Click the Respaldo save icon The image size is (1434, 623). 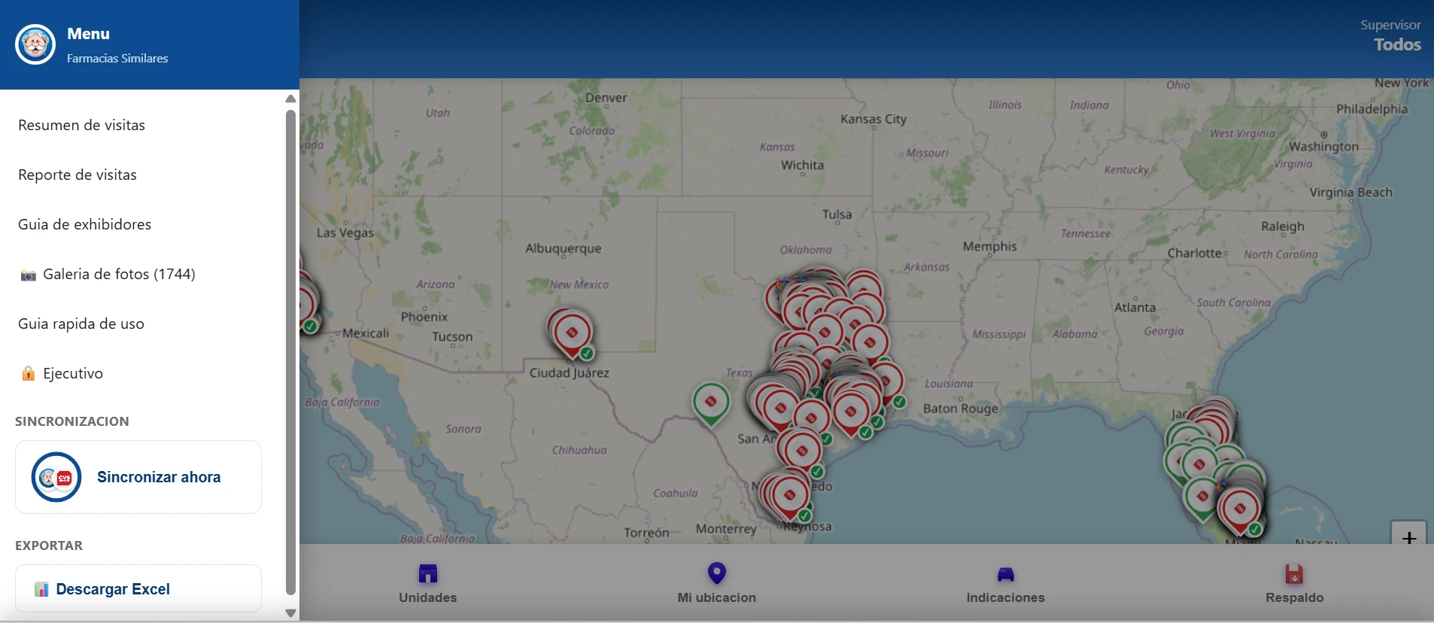tap(1294, 574)
